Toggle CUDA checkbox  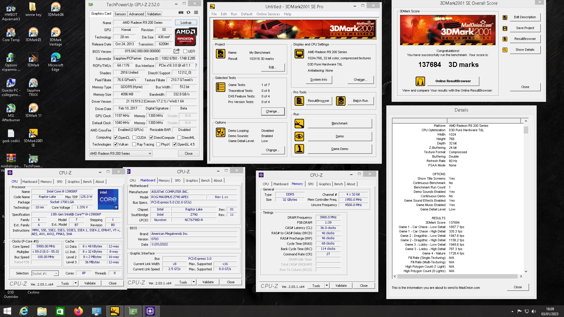pos(134,138)
